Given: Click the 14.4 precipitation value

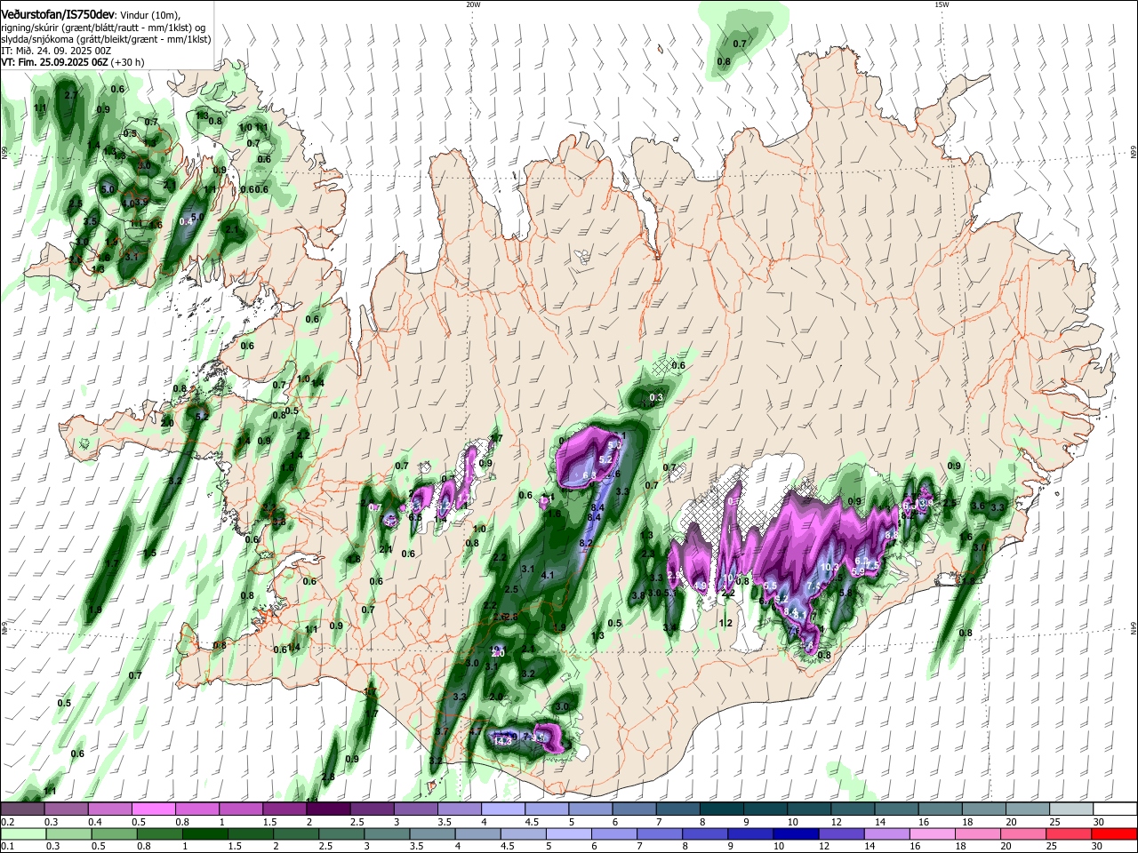Looking at the screenshot, I should tap(501, 740).
